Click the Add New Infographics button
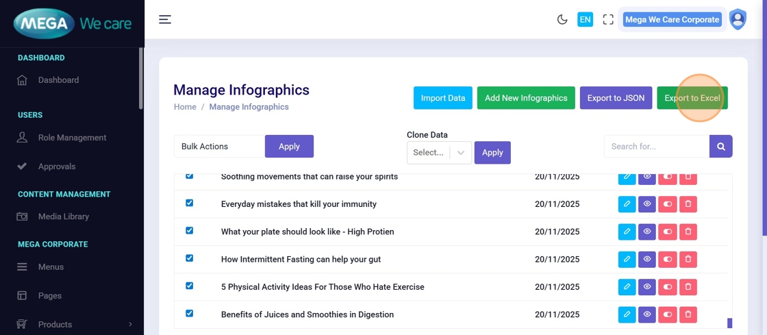The height and width of the screenshot is (335, 767). click(526, 98)
